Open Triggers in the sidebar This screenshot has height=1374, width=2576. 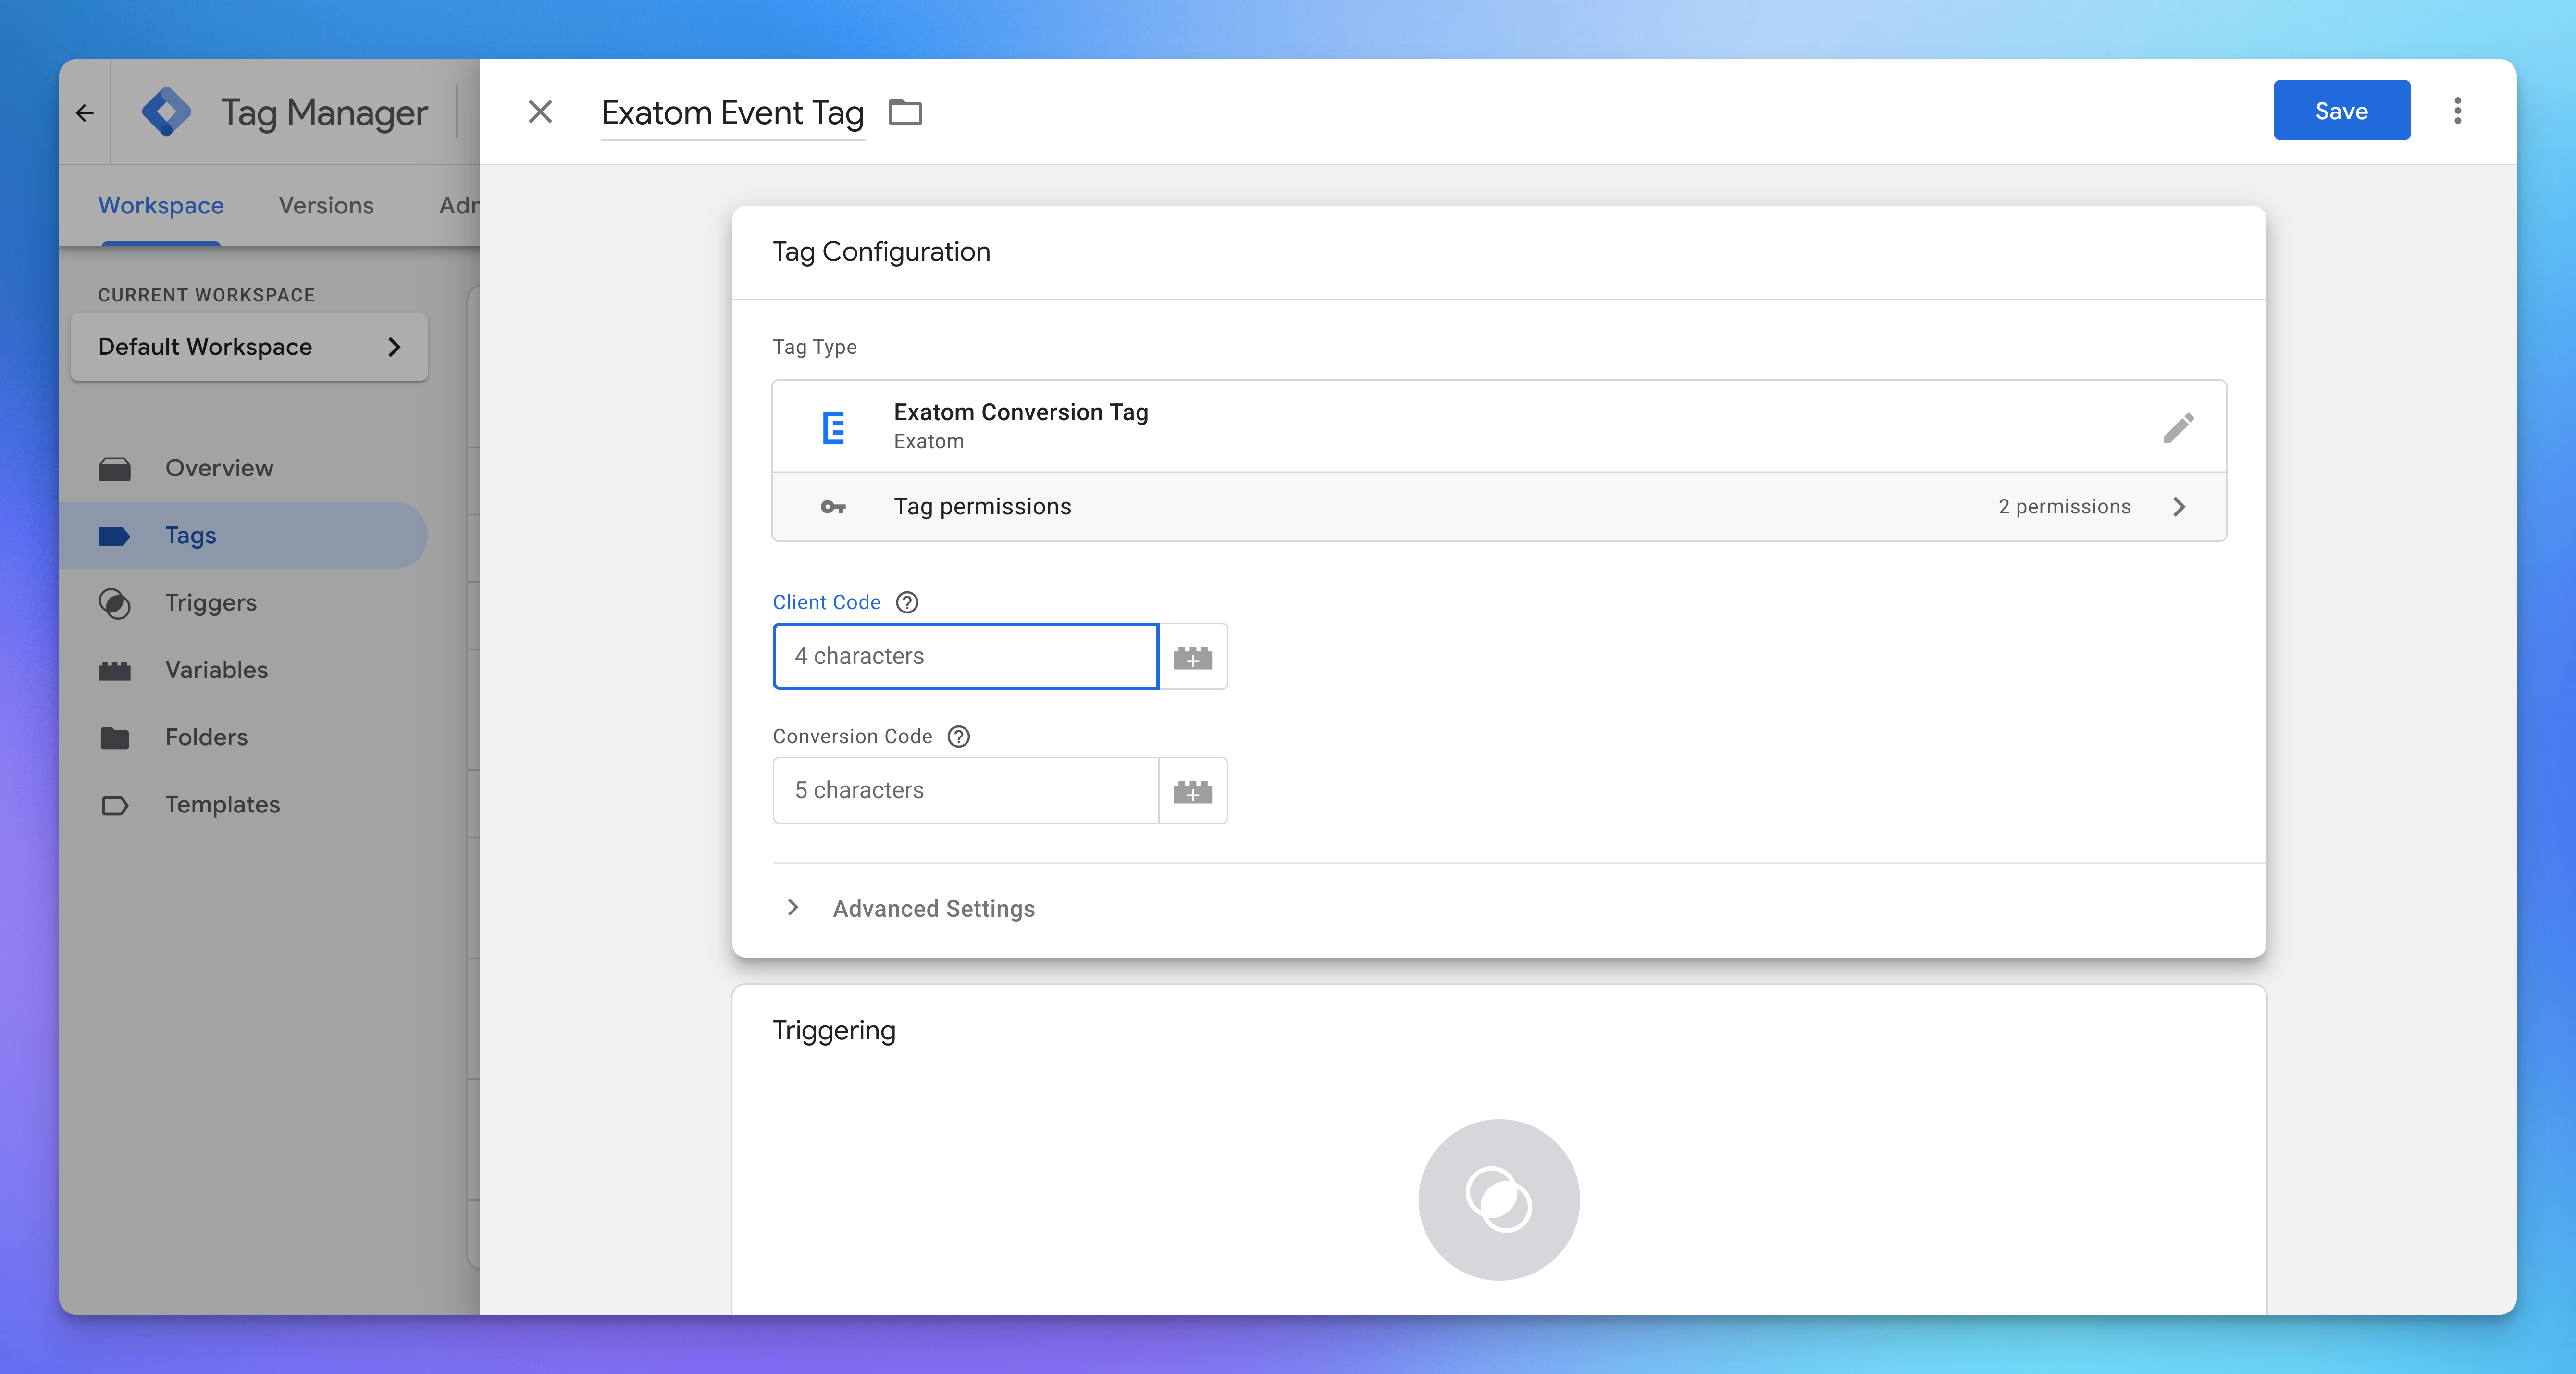click(x=210, y=602)
